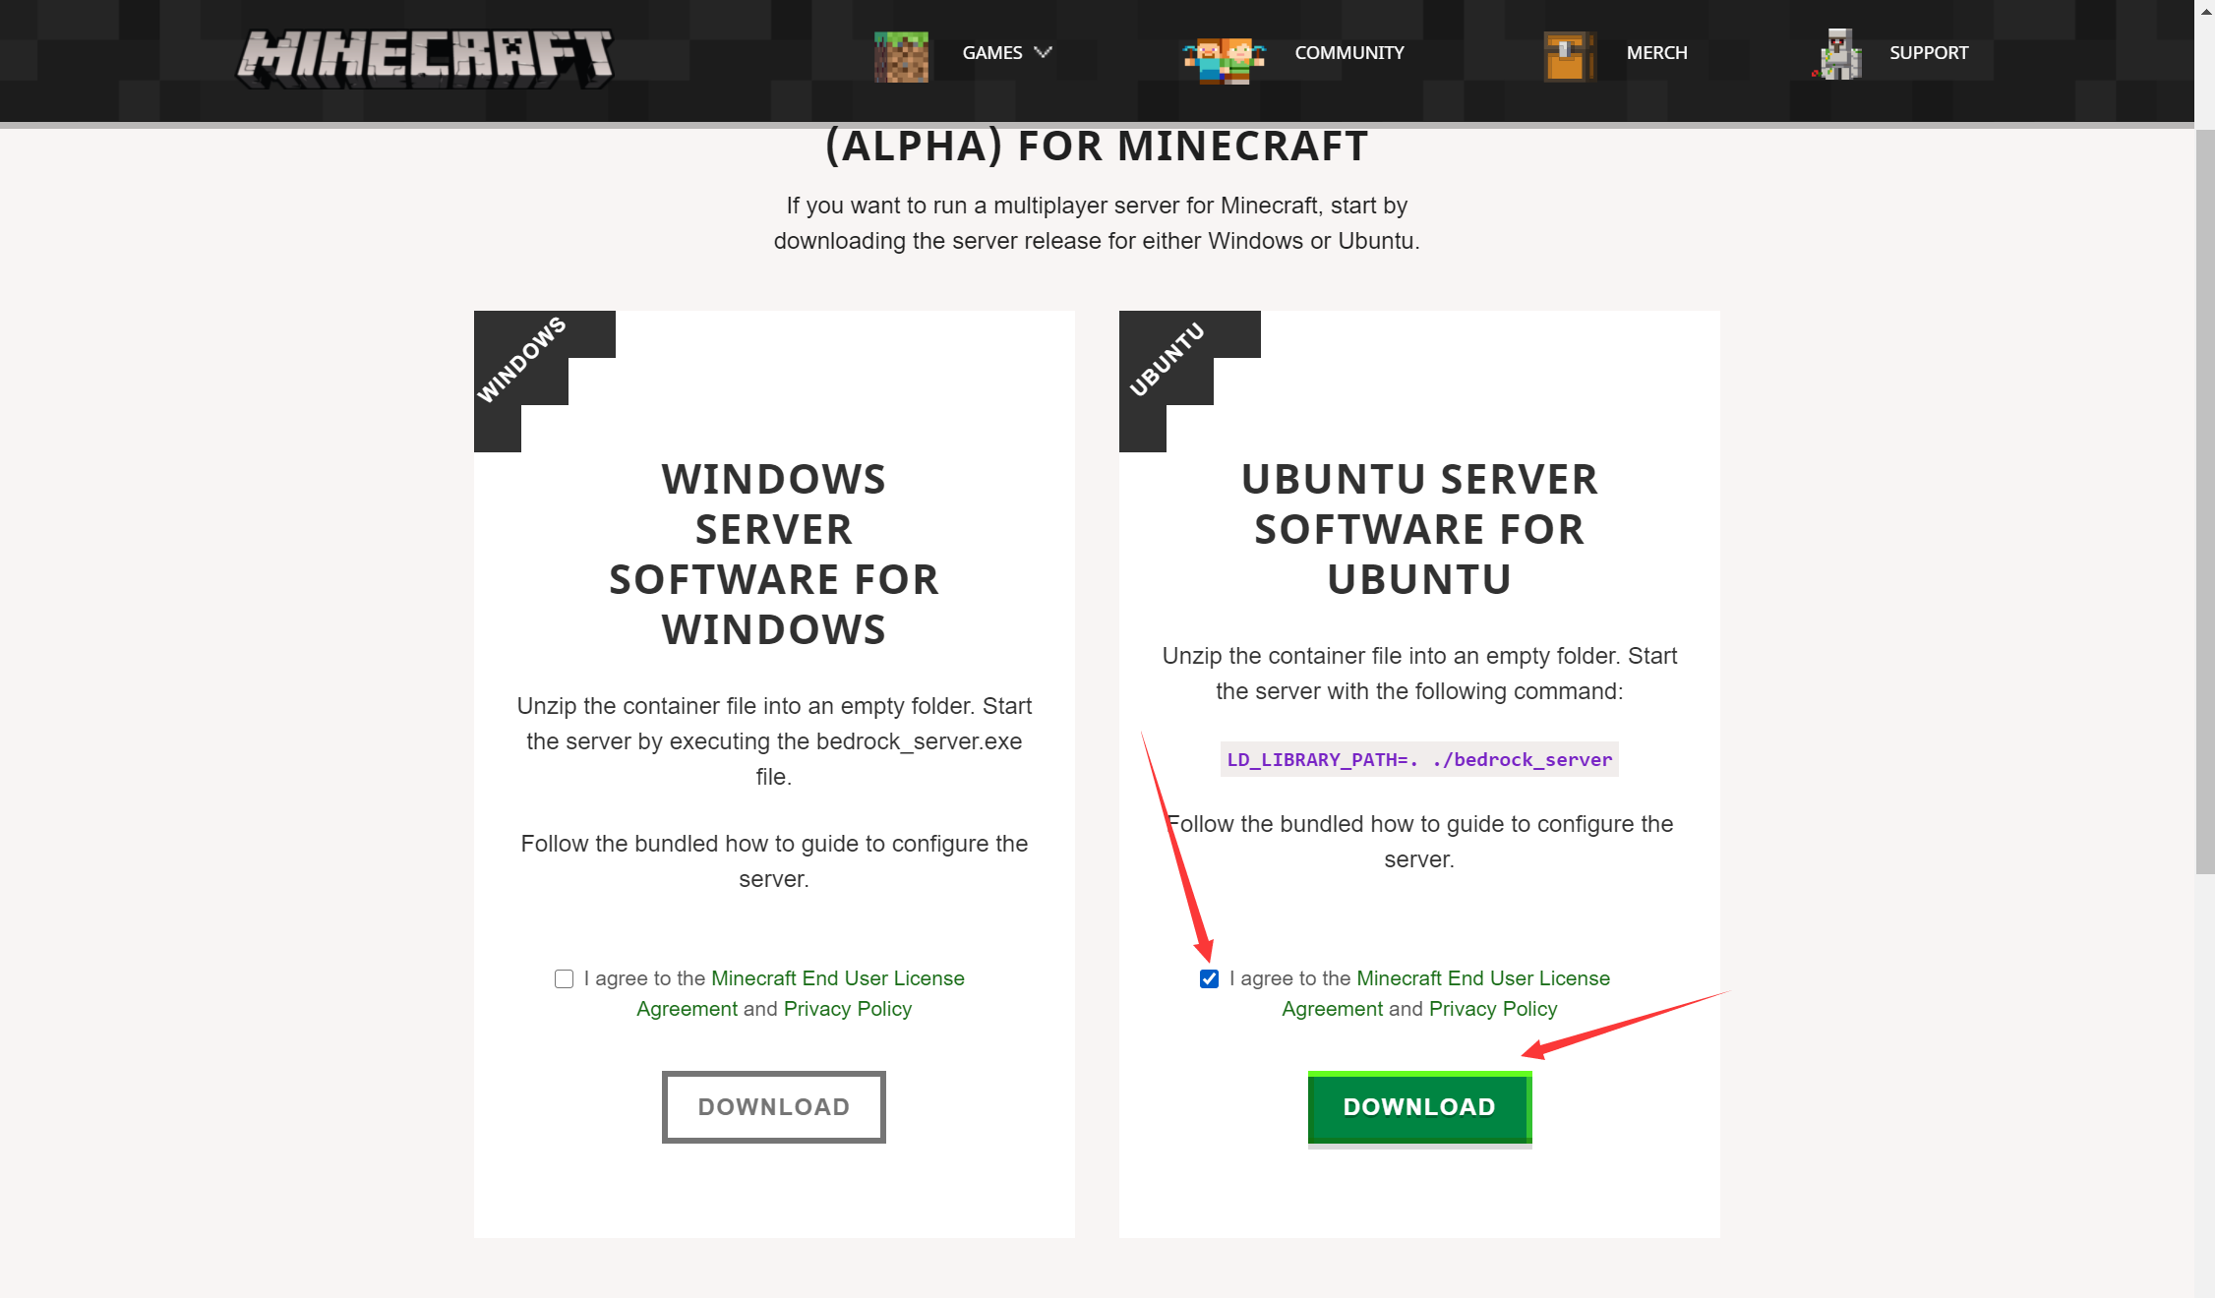
Task: Open the Games menu item
Action: click(x=992, y=53)
